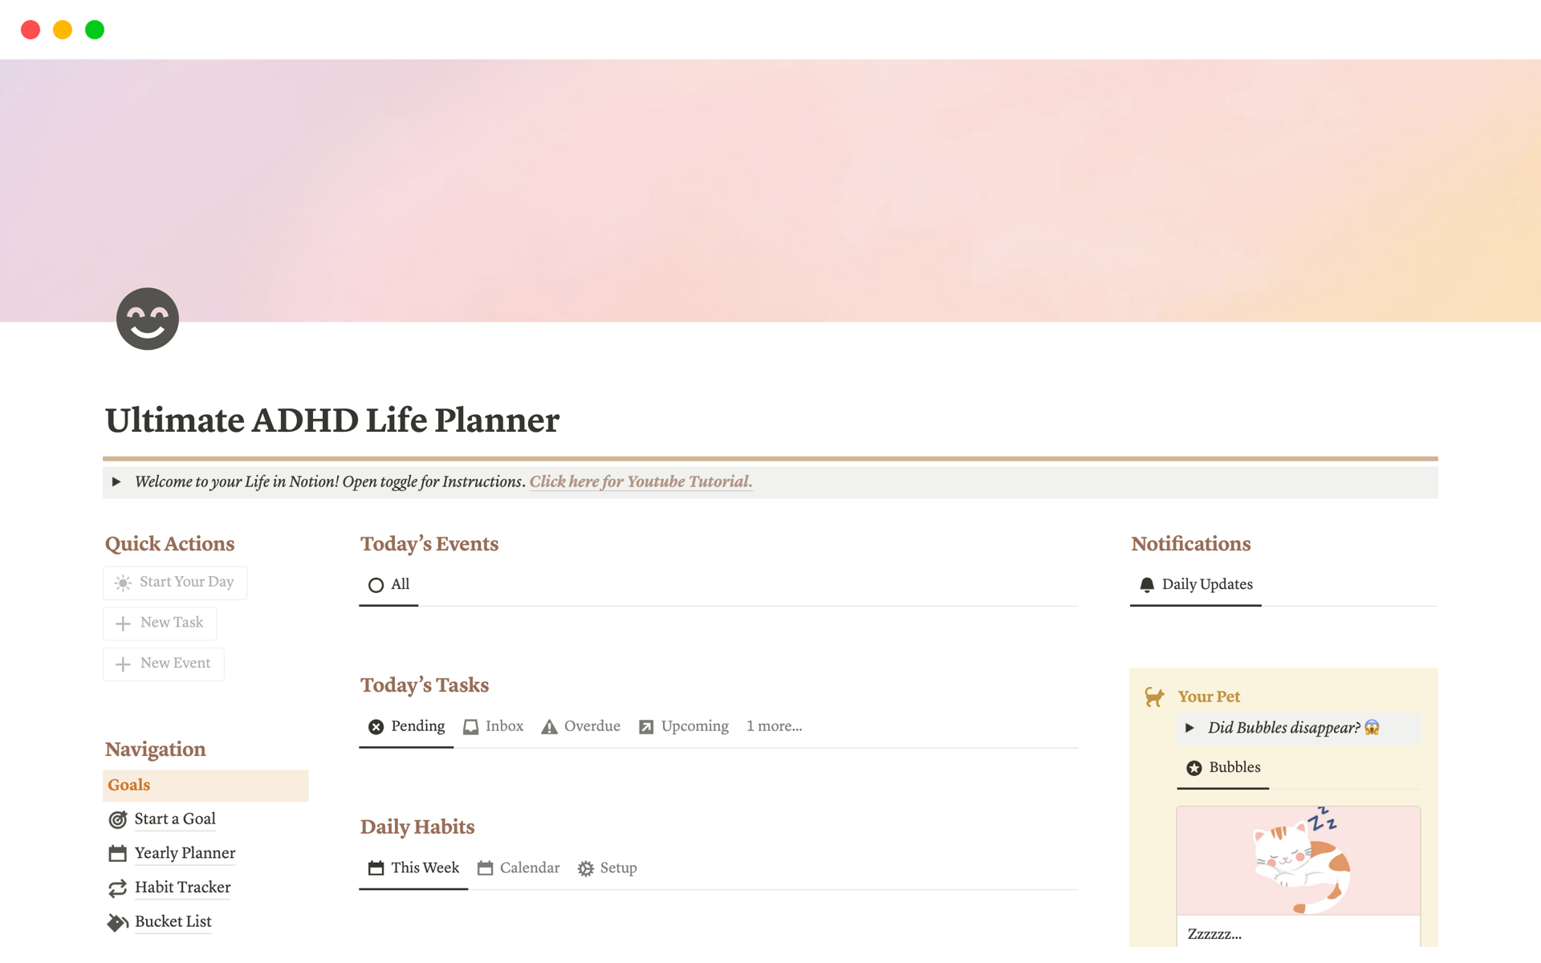Click the Yearly Planner menu item
The image size is (1541, 963).
pos(183,853)
